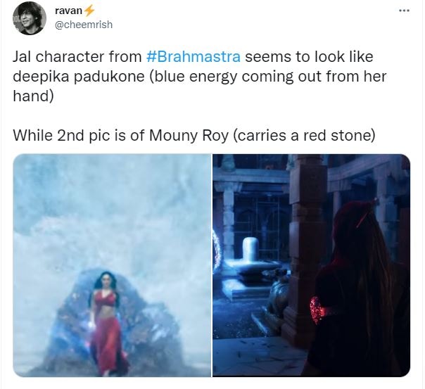Open the #Brahmastra hashtag link
Image resolution: width=425 pixels, height=389 pixels.
(194, 56)
